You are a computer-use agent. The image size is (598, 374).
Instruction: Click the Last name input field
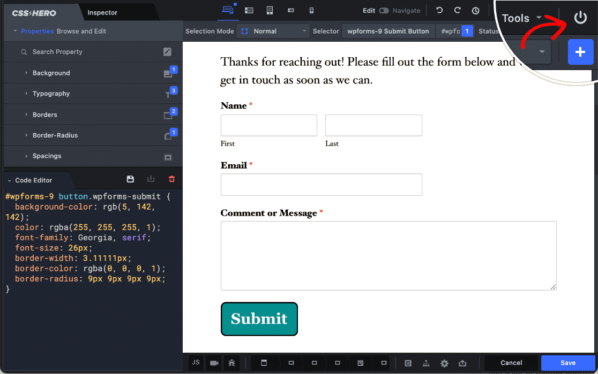coord(374,125)
